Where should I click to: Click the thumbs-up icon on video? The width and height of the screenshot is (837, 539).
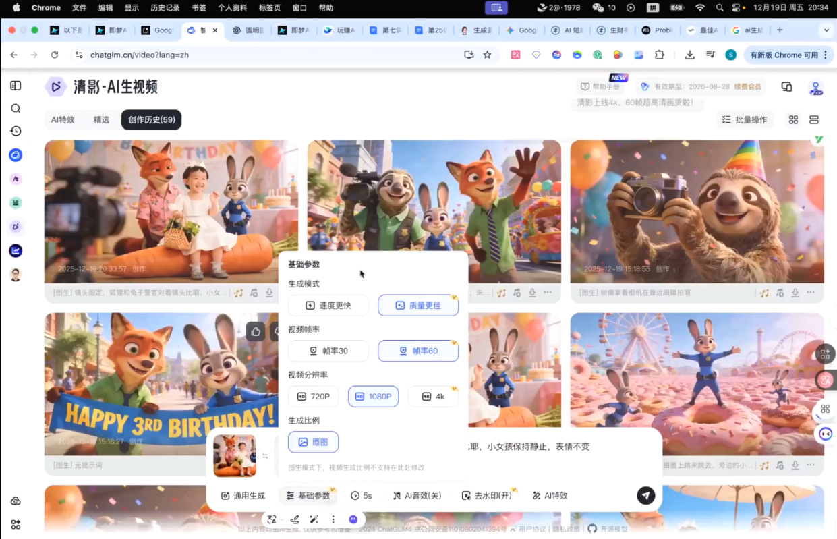256,331
